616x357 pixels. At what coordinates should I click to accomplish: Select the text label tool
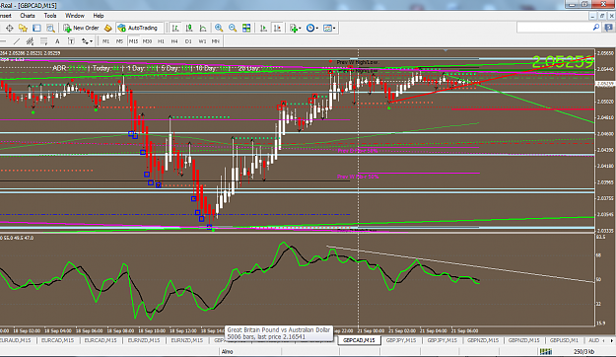click(71, 41)
